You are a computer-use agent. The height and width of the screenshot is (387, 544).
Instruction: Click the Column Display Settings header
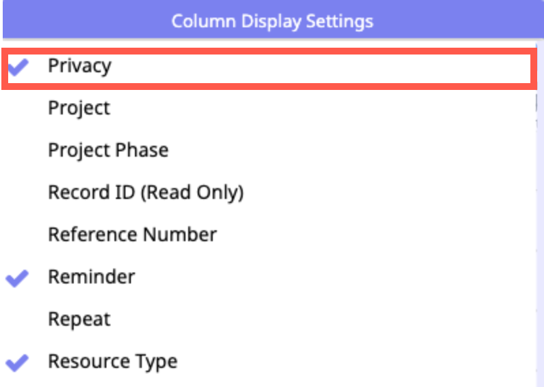(x=272, y=21)
